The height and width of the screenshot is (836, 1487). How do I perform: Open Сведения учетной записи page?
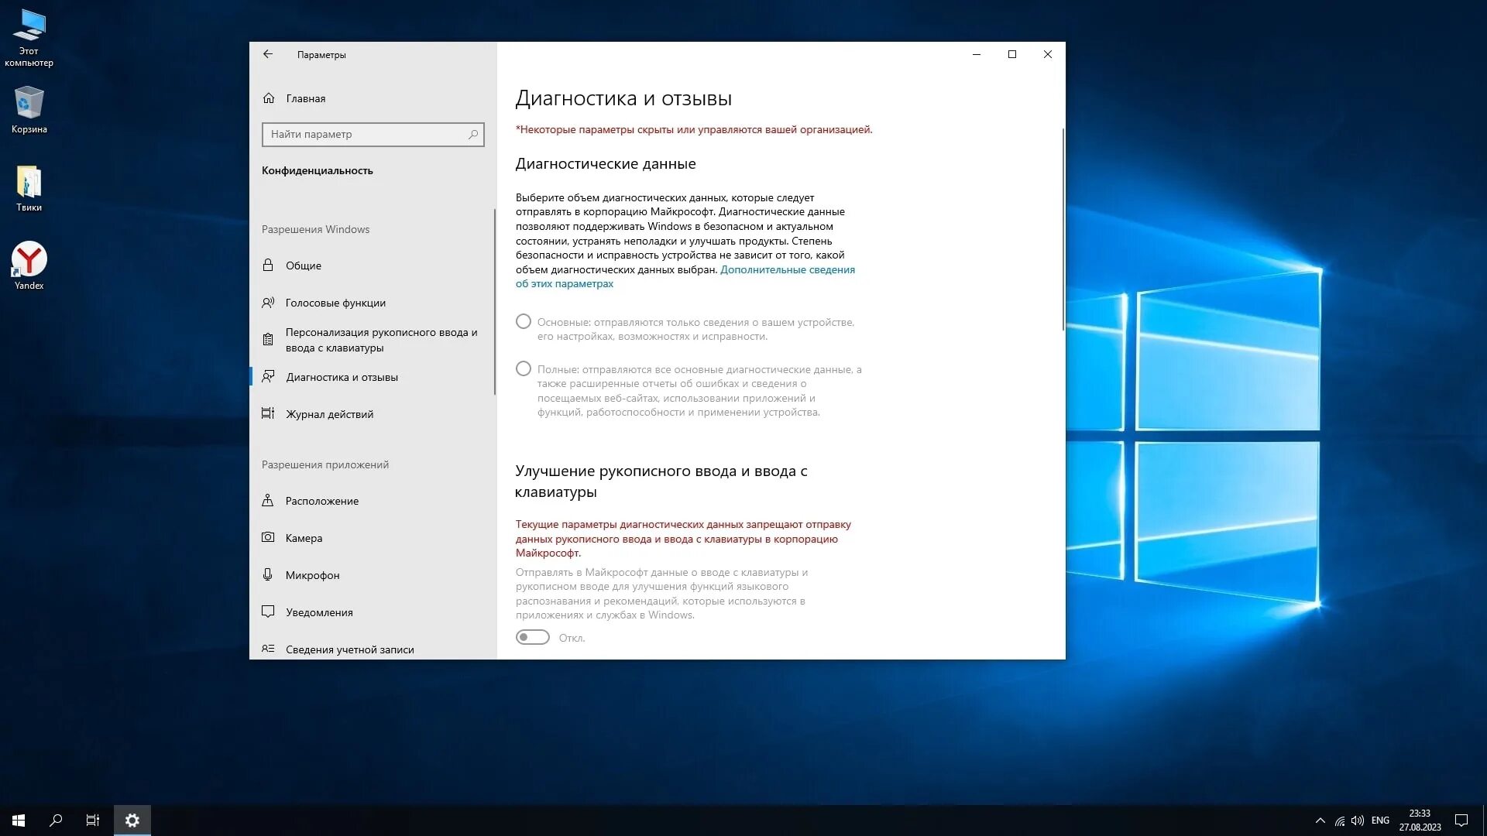pyautogui.click(x=372, y=649)
